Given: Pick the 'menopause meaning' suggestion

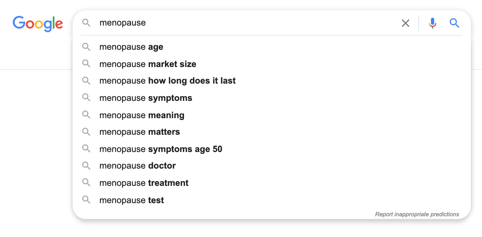Looking at the screenshot, I should pyautogui.click(x=142, y=115).
